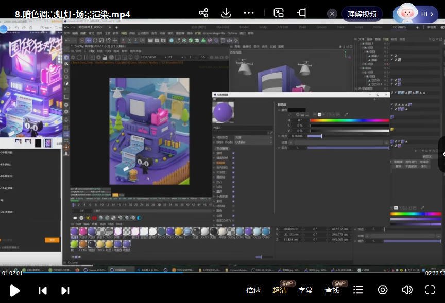Toggle subtitles using the 字幕 control

tap(305, 290)
